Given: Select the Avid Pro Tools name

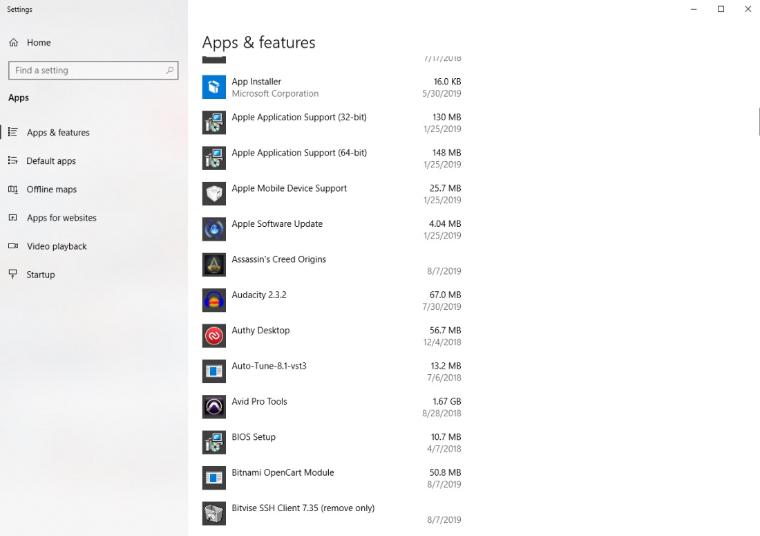Looking at the screenshot, I should click(x=259, y=401).
